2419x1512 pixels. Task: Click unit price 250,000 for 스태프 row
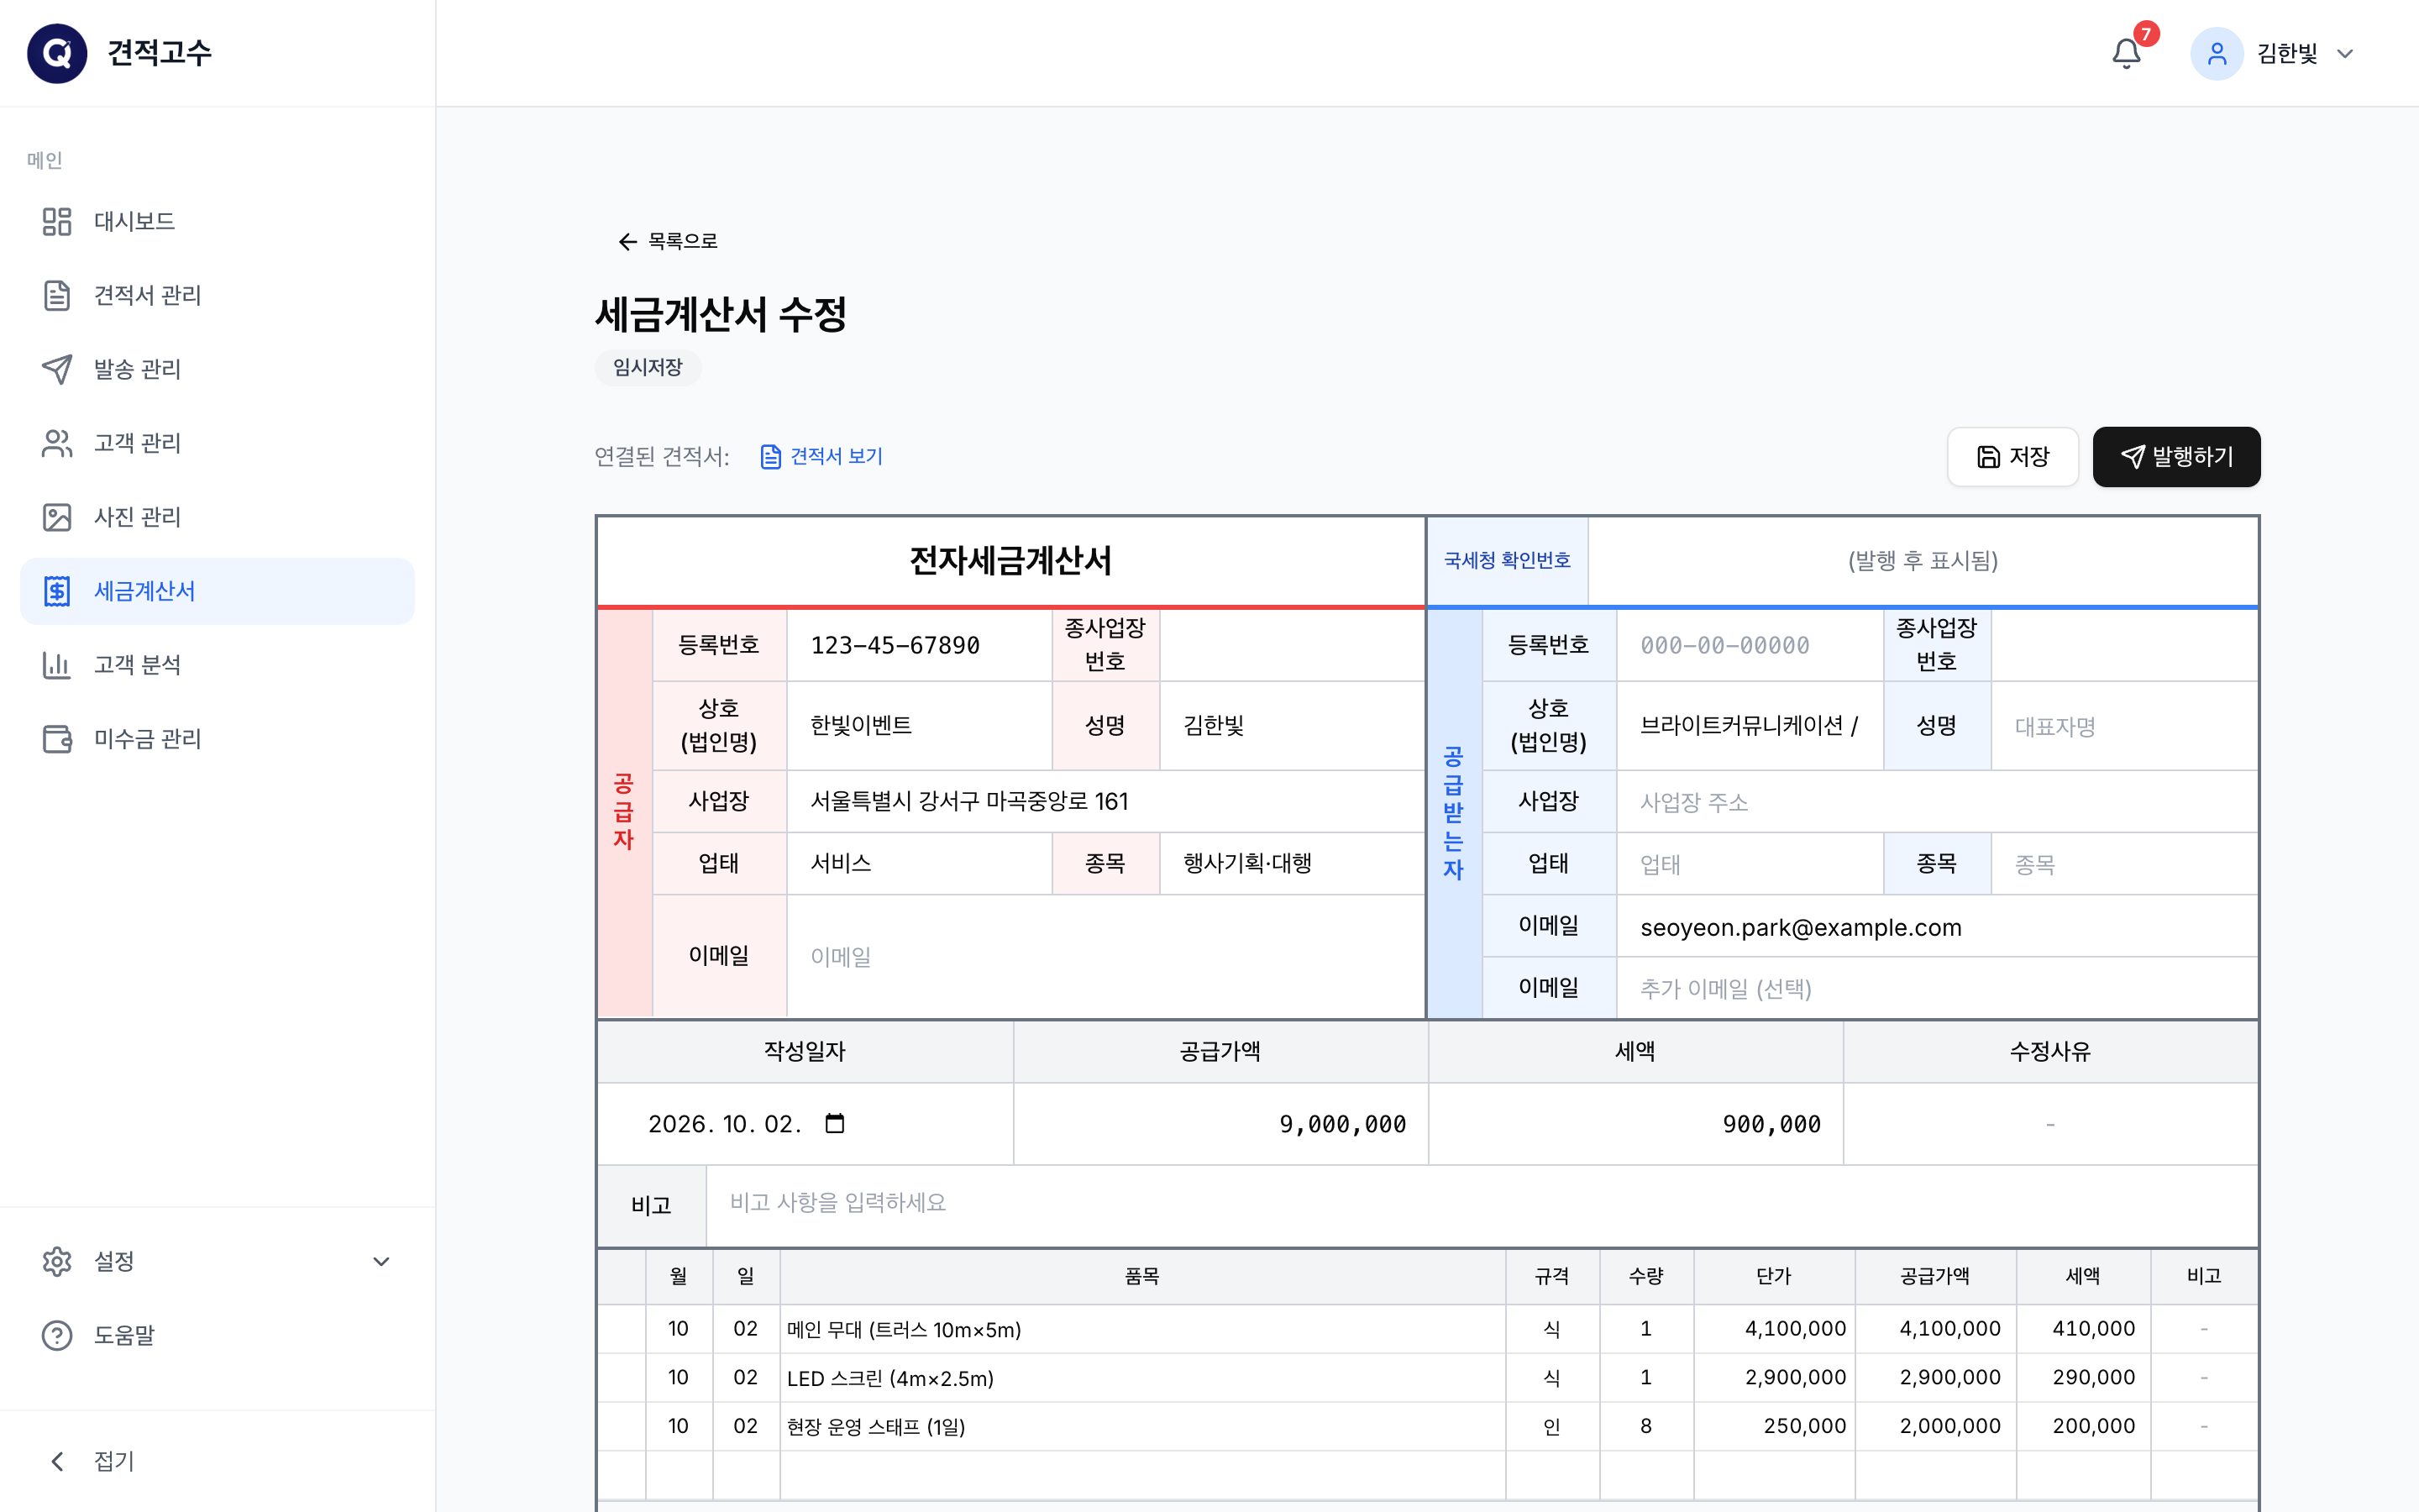(x=1804, y=1426)
